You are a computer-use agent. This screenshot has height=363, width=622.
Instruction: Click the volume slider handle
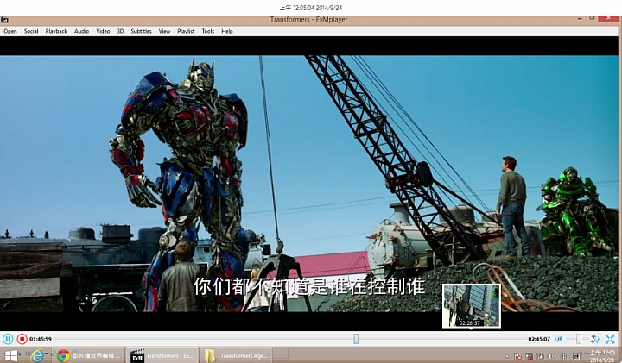click(x=579, y=339)
